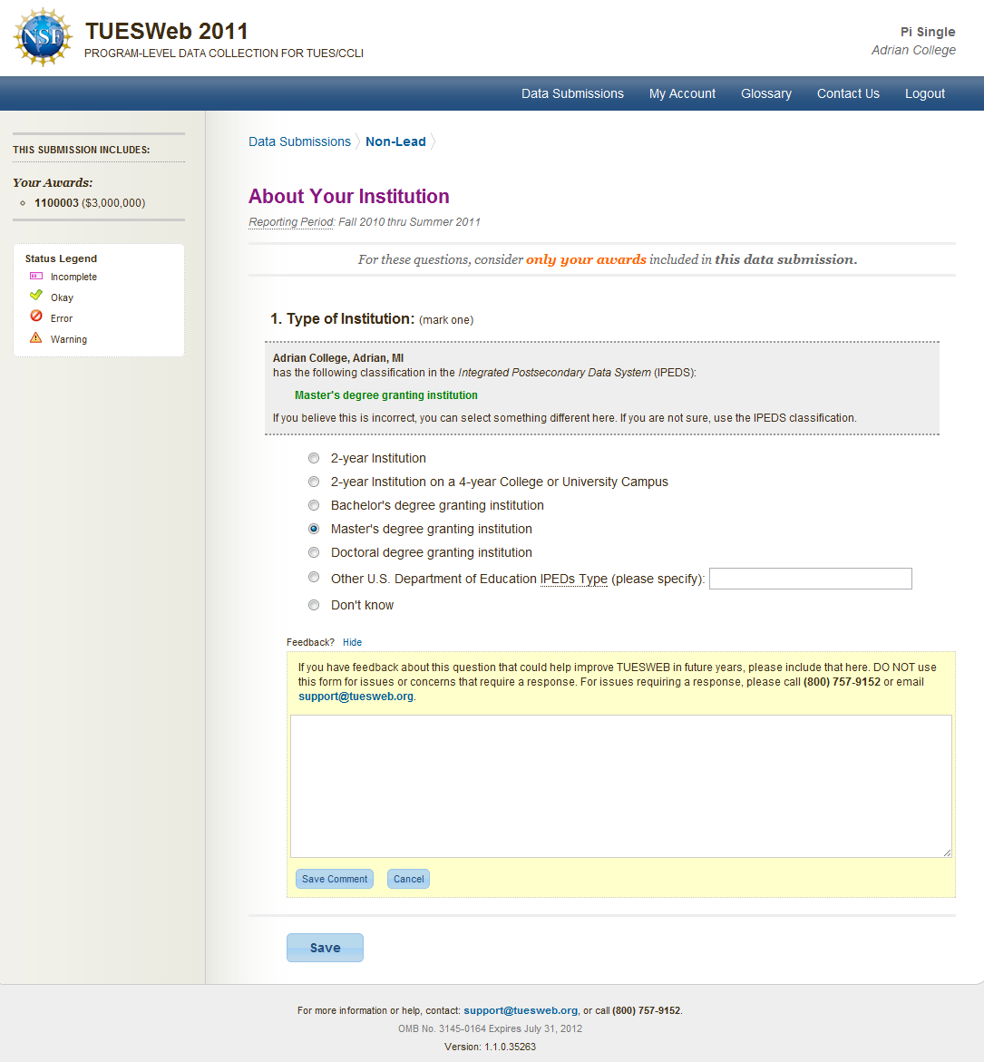Click the 'This Submission Includes' heading

[x=82, y=150]
